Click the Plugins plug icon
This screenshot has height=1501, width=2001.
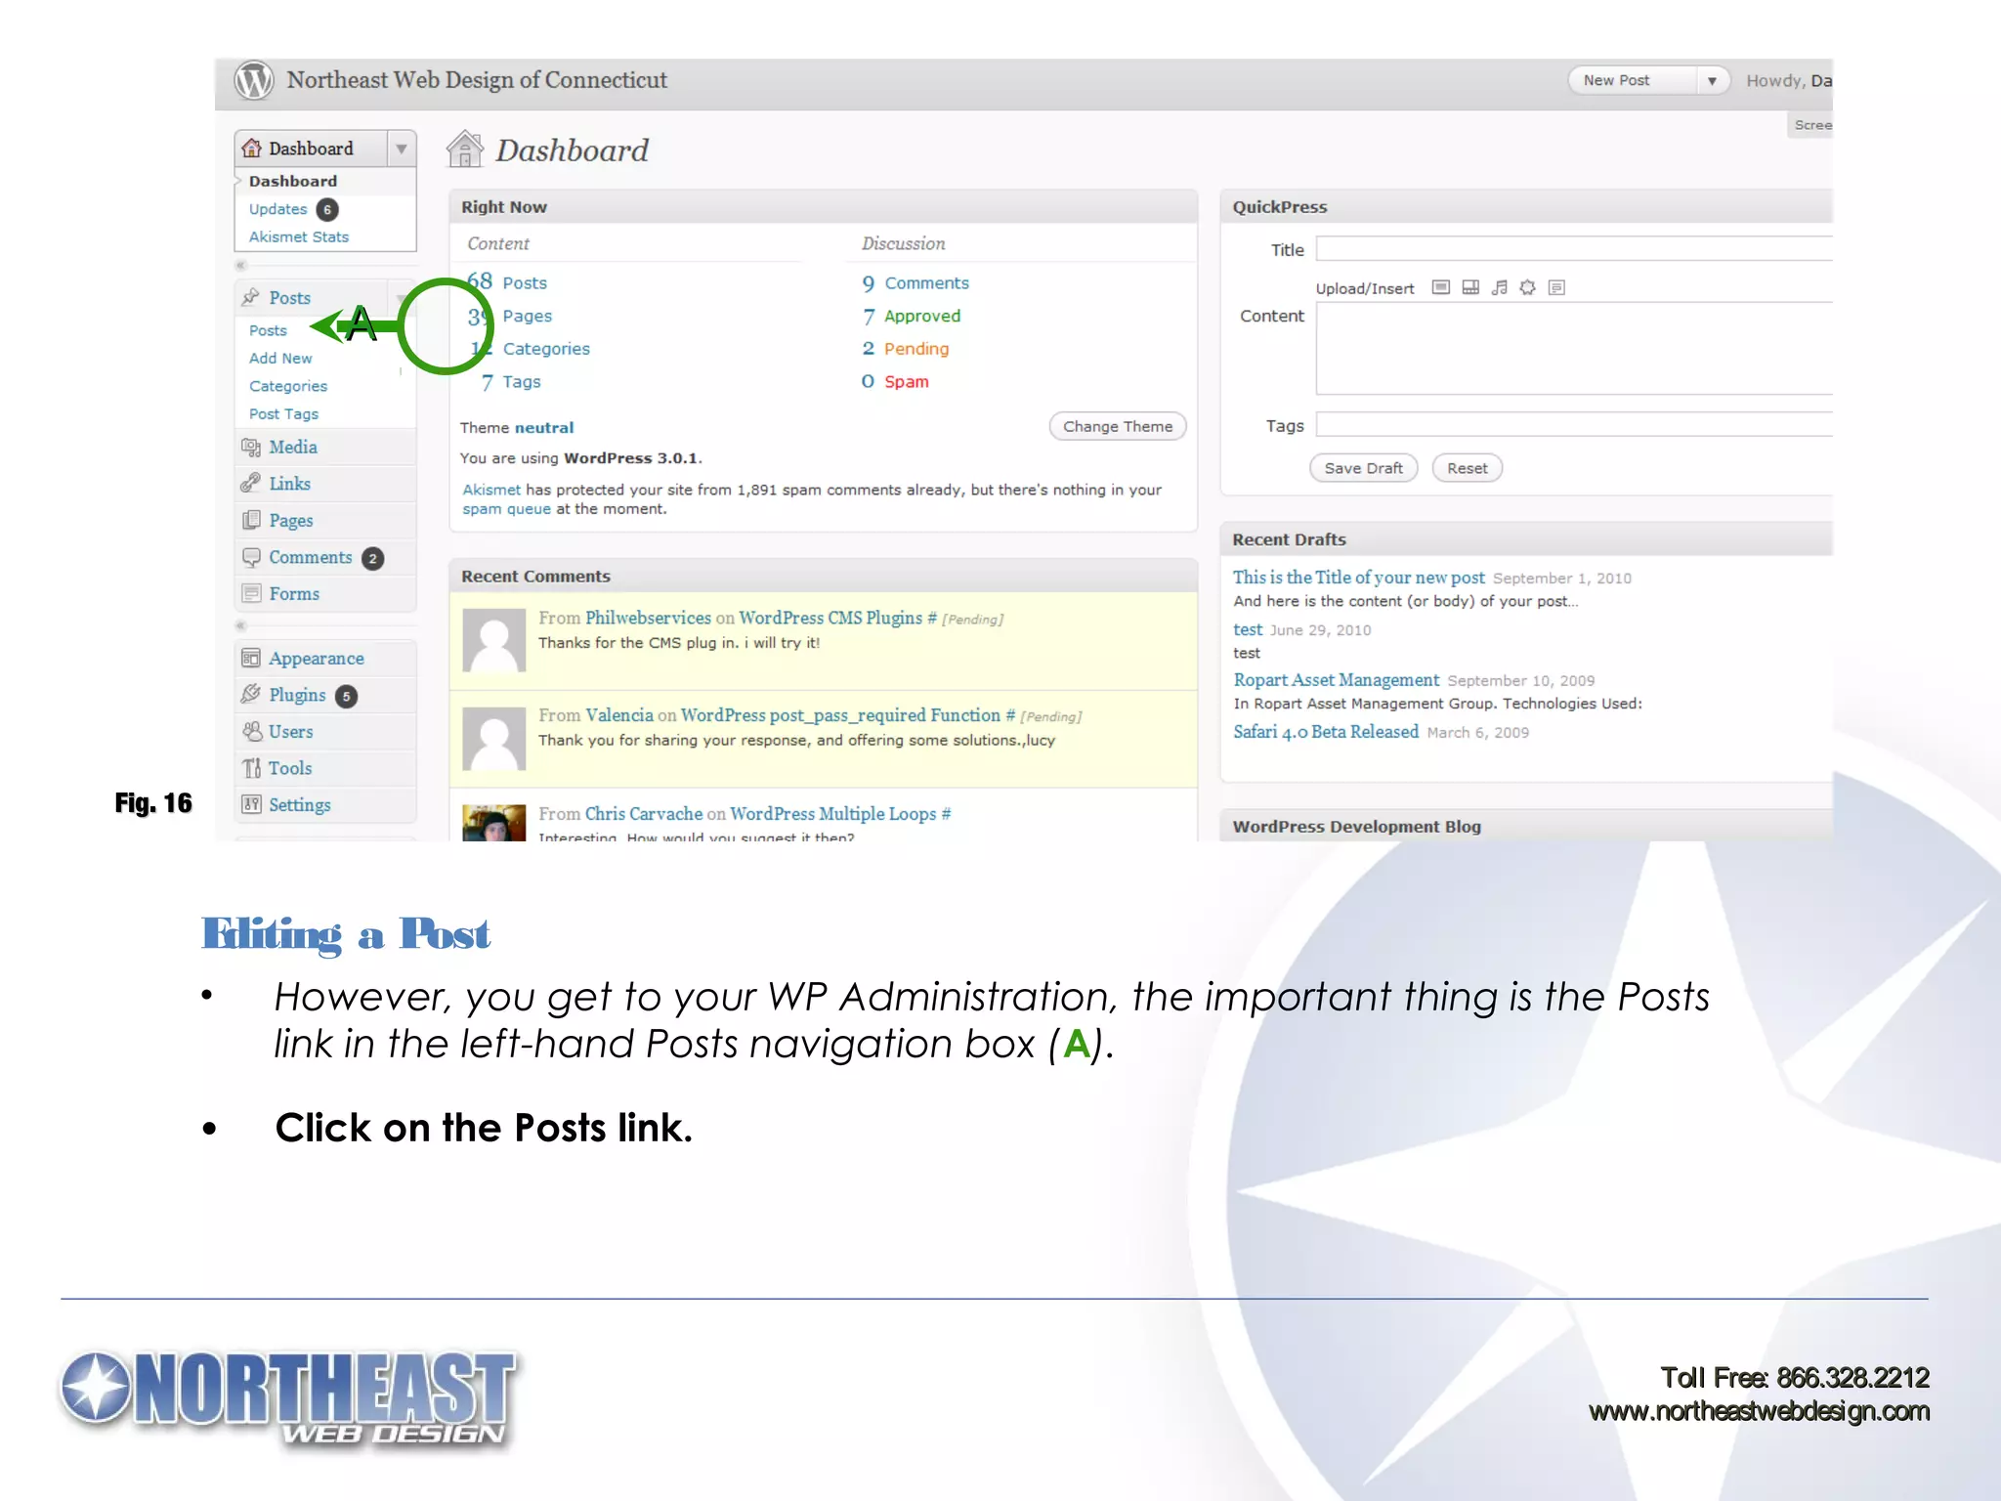point(251,694)
